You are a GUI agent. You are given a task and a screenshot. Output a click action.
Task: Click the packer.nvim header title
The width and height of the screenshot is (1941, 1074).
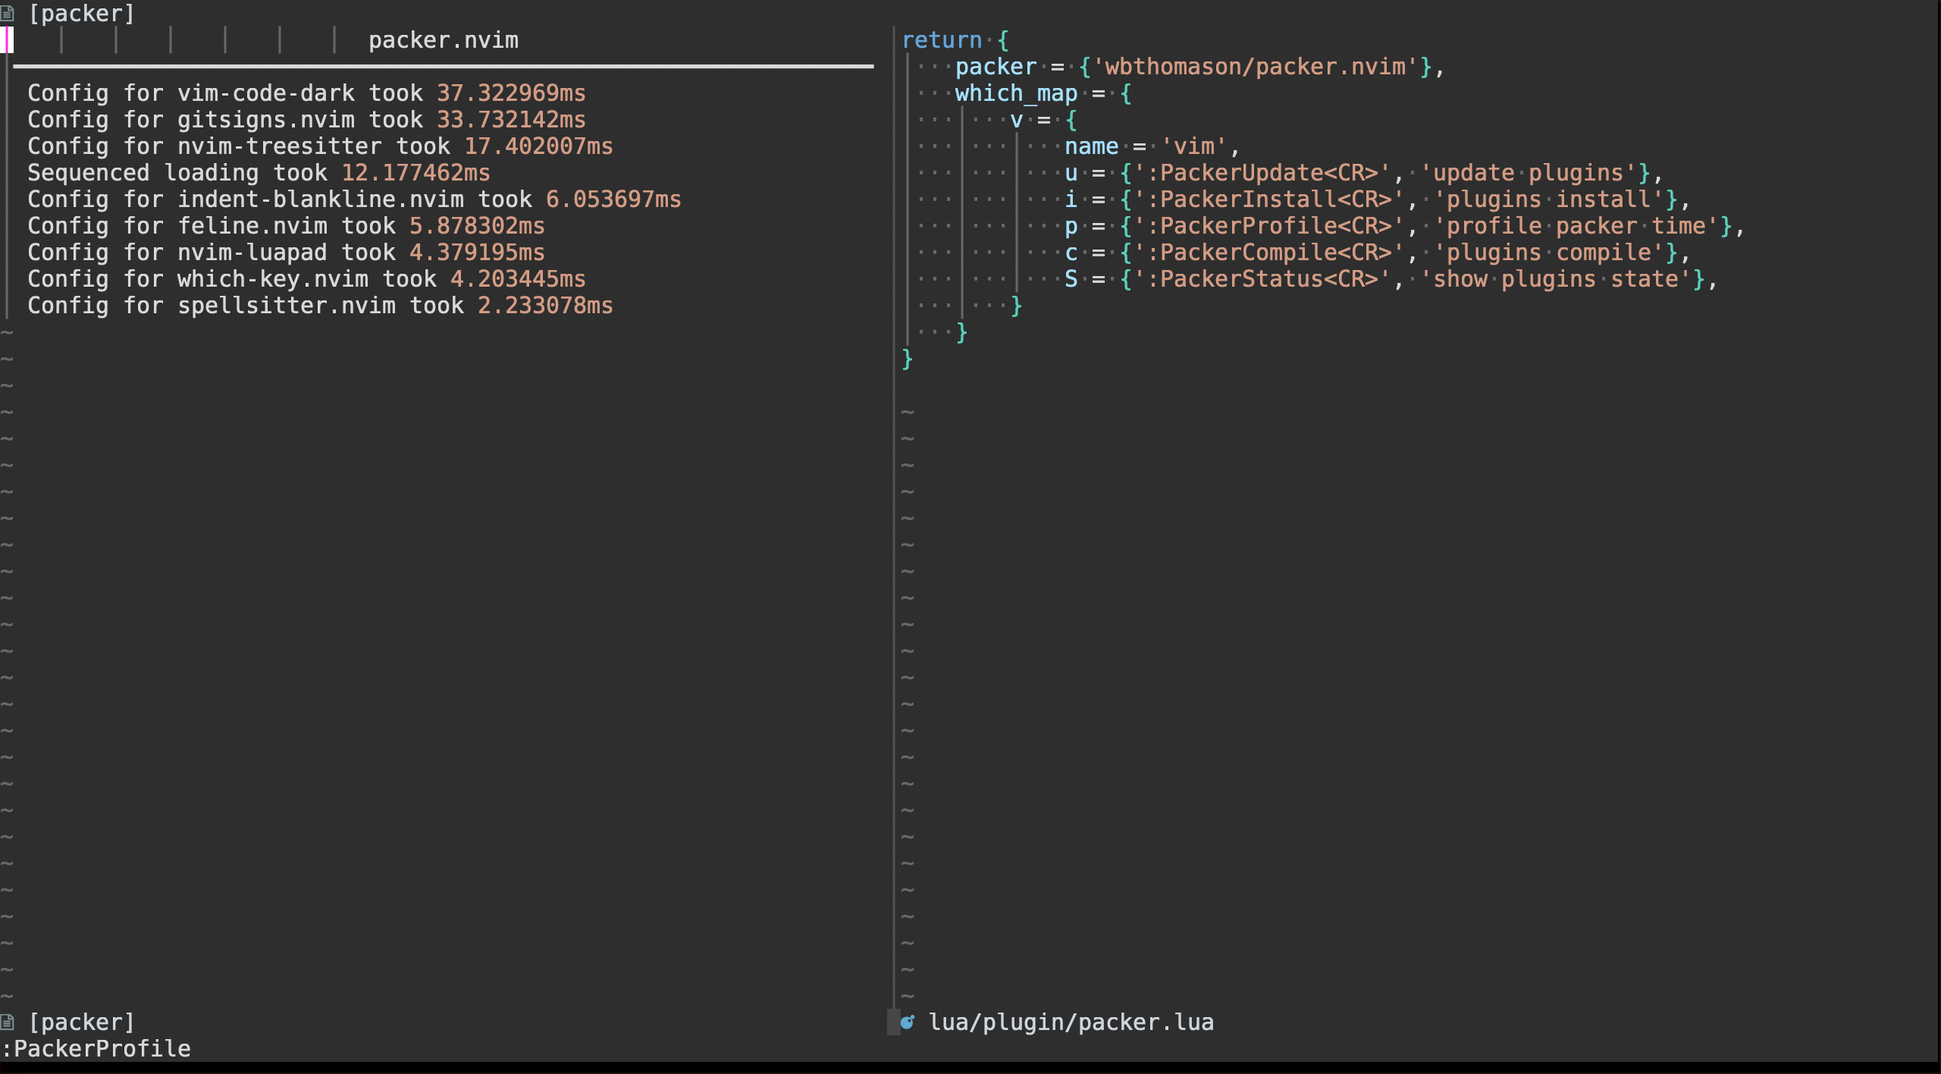point(444,40)
